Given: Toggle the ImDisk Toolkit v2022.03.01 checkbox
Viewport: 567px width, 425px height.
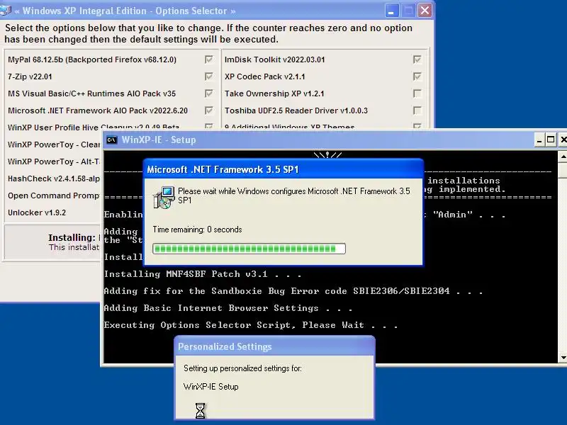Looking at the screenshot, I should click(417, 59).
